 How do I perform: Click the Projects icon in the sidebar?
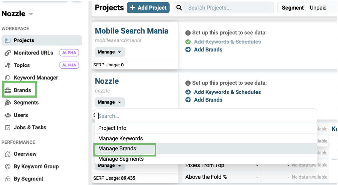[x=7, y=40]
